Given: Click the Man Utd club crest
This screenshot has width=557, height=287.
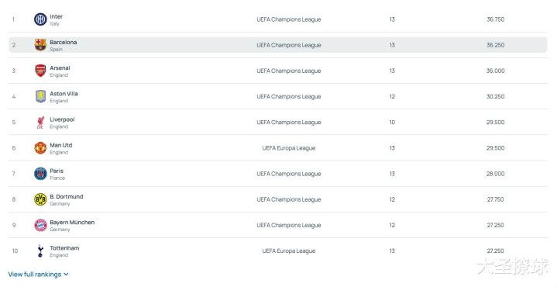Looking at the screenshot, I should tap(40, 148).
